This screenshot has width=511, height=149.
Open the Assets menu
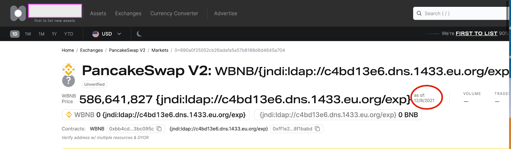click(x=98, y=13)
